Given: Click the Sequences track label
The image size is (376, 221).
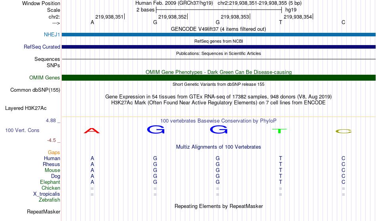Looking at the screenshot, I should 47,59.
